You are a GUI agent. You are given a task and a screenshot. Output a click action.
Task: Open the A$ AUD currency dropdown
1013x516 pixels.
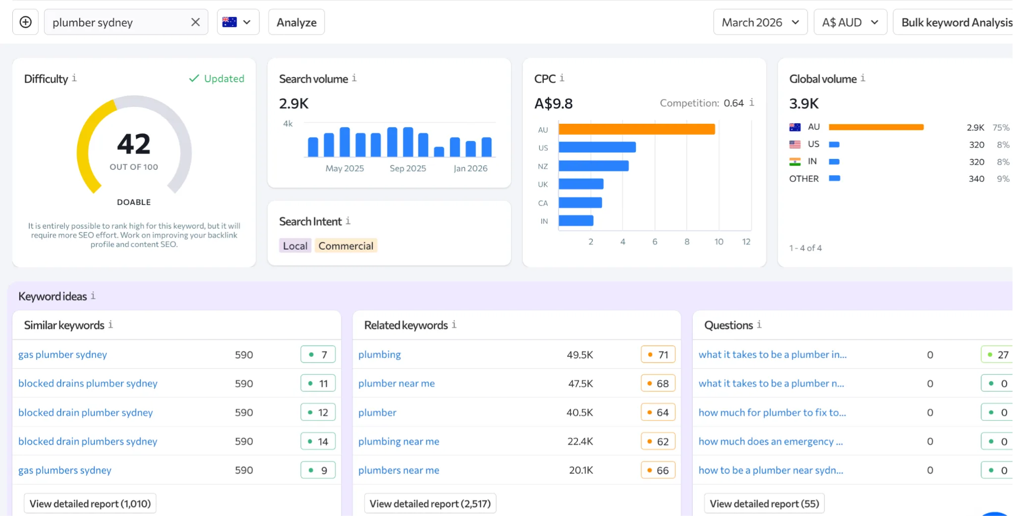[850, 22]
